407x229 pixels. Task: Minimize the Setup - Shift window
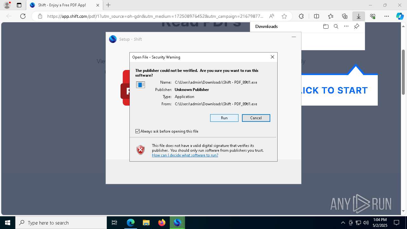pyautogui.click(x=294, y=37)
